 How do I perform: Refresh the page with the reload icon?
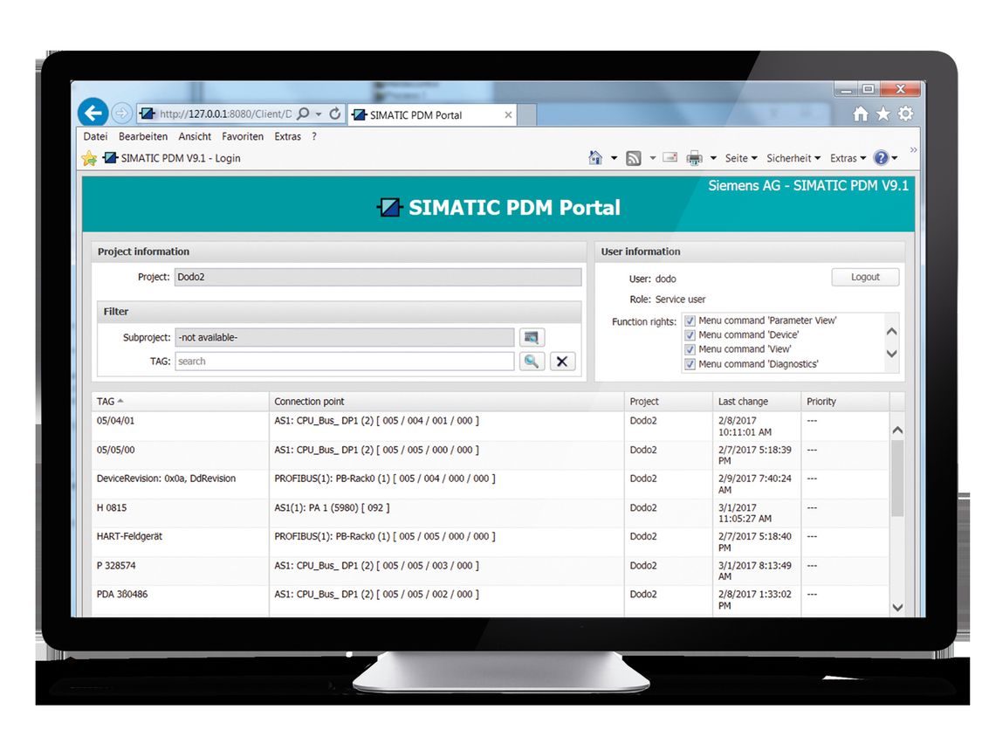coord(335,114)
